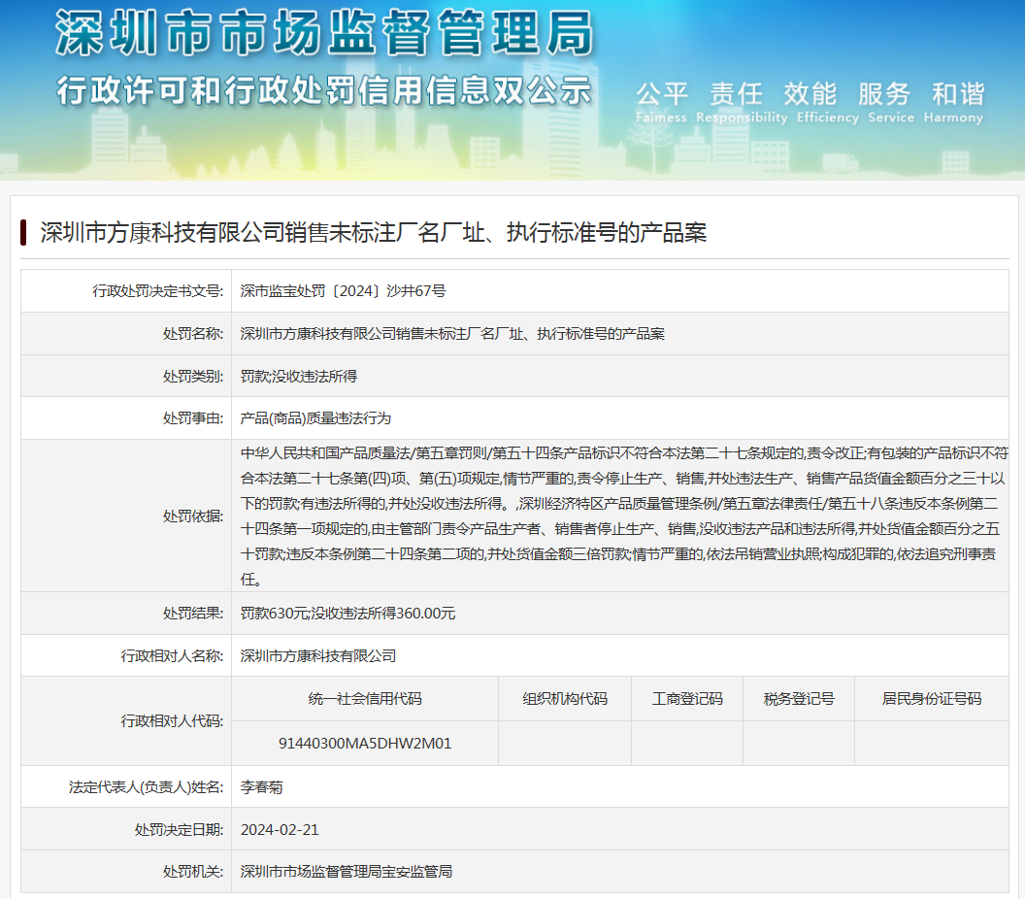Image resolution: width=1025 pixels, height=899 pixels.
Task: Select the authority 深圳市市场监督管理局宝安监管局
Action: pyautogui.click(x=347, y=872)
